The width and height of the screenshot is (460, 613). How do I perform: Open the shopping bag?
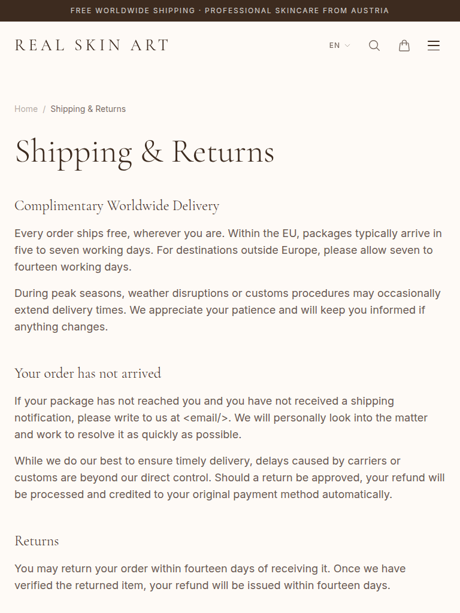[x=404, y=45]
